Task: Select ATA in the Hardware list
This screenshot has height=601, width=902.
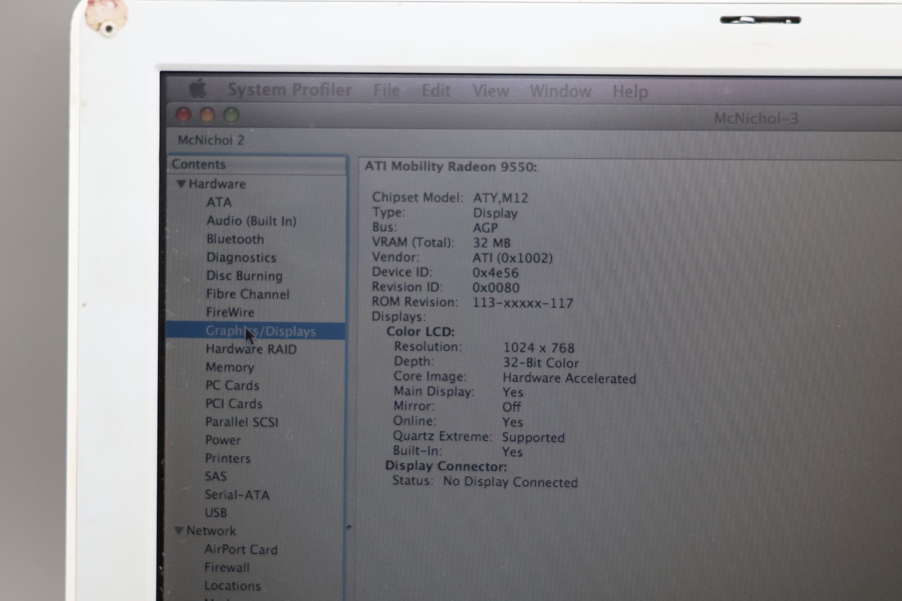Action: click(219, 202)
